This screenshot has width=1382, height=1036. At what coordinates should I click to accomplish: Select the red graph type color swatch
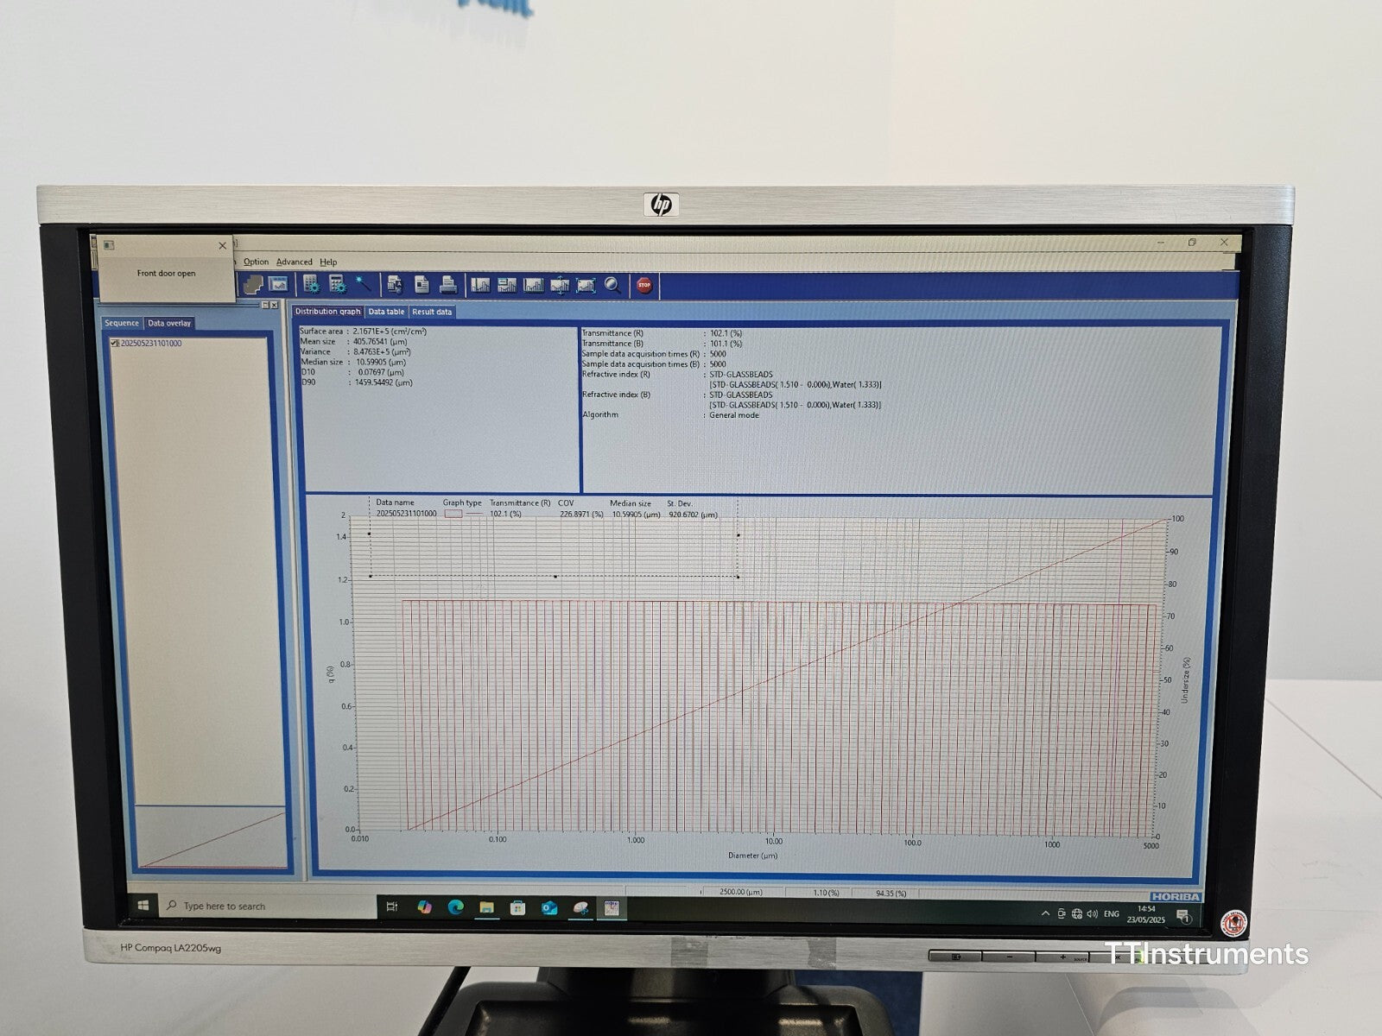tap(455, 512)
